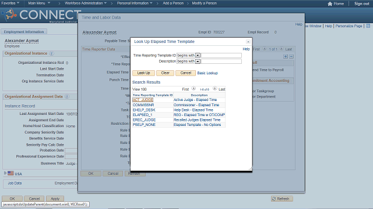This screenshot has height=209, width=373.
Task: Select COMMISSNR template ID
Action: coord(143,105)
